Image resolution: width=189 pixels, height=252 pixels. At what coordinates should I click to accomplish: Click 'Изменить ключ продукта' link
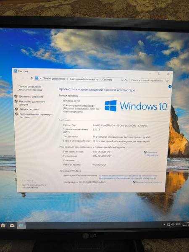[x=149, y=182]
